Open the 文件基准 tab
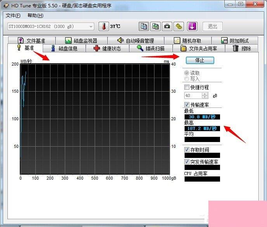Viewport: 267px width, 227px height. 32,40
